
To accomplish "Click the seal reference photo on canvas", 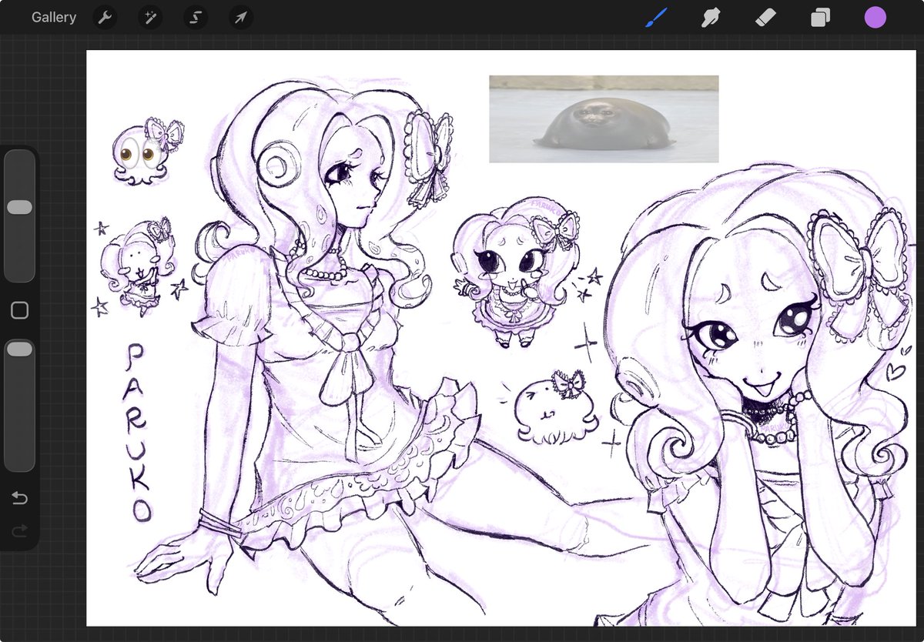I will (x=604, y=119).
